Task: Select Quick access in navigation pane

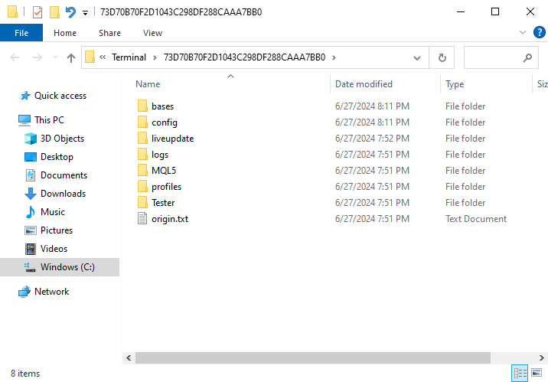Action: click(60, 96)
